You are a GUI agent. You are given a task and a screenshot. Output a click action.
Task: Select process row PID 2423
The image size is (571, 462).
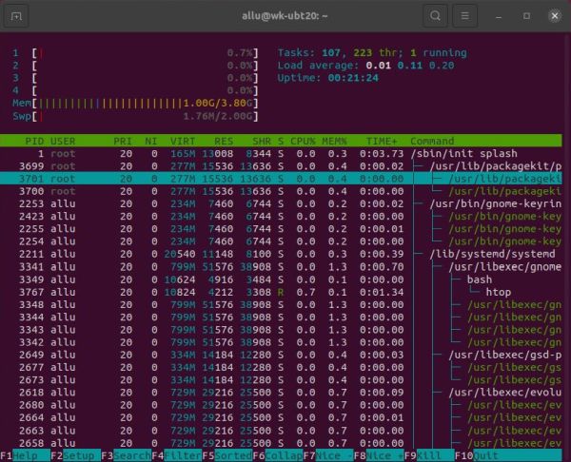click(x=281, y=217)
